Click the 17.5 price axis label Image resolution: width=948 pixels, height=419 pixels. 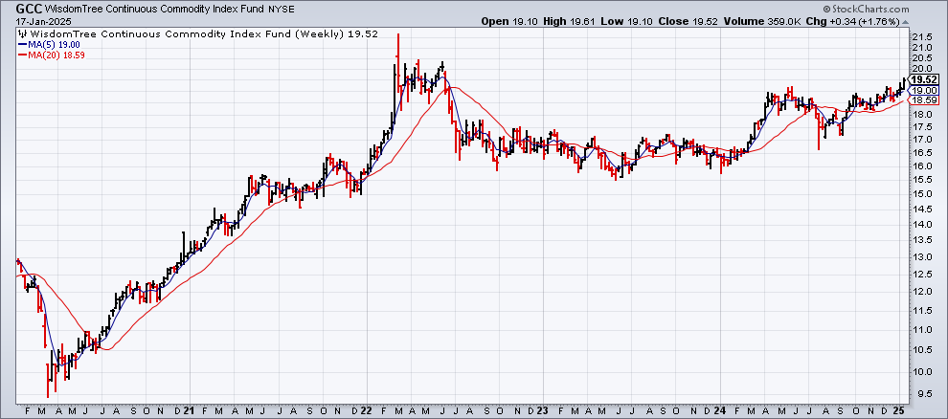920,127
